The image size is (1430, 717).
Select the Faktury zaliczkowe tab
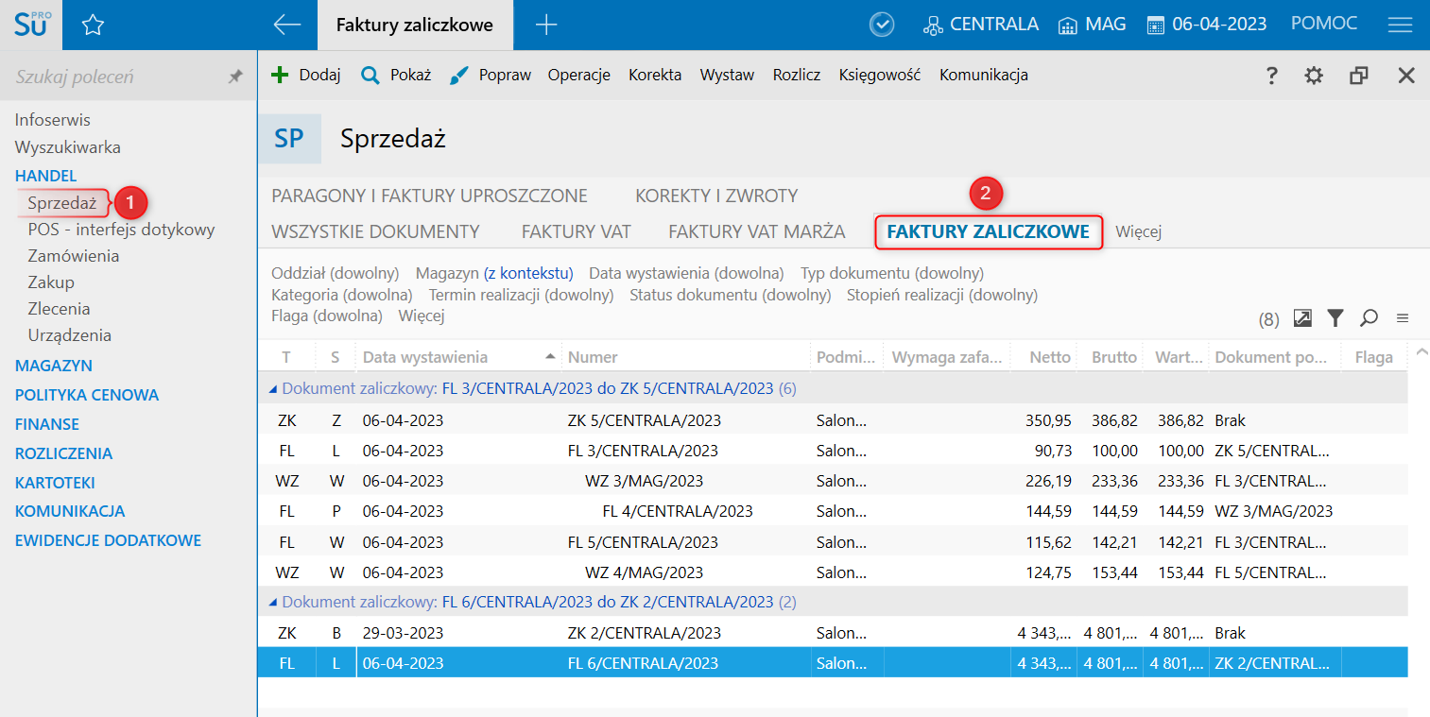tap(989, 231)
